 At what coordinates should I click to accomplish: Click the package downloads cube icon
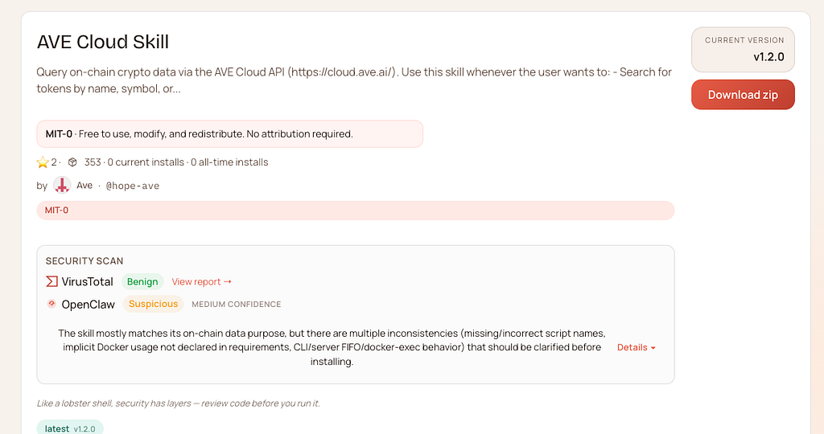click(72, 162)
